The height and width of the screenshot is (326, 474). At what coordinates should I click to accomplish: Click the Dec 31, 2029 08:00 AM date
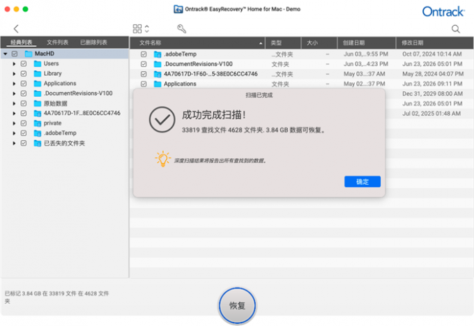pyautogui.click(x=433, y=93)
